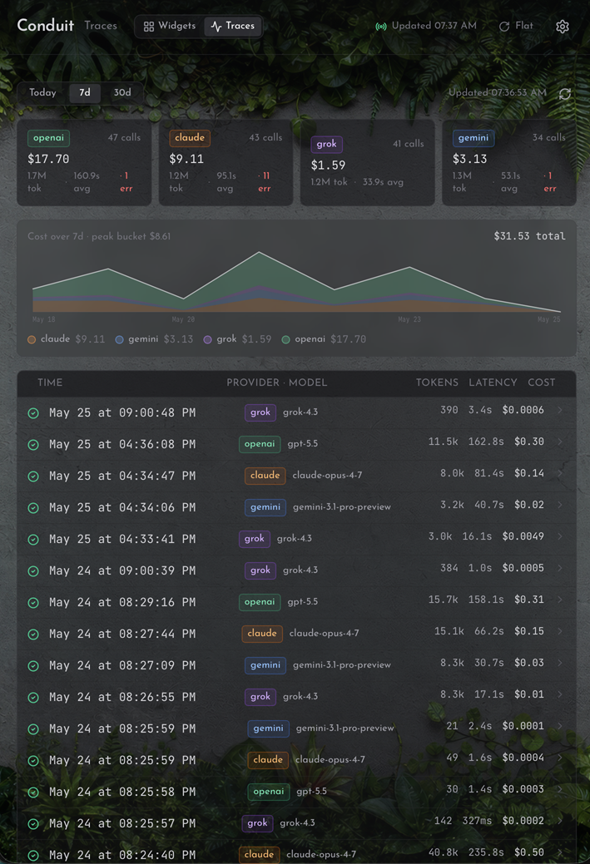Viewport: 590px width, 864px height.
Task: Click success check icon for May 25 04:36:08 PM
Action: click(33, 445)
